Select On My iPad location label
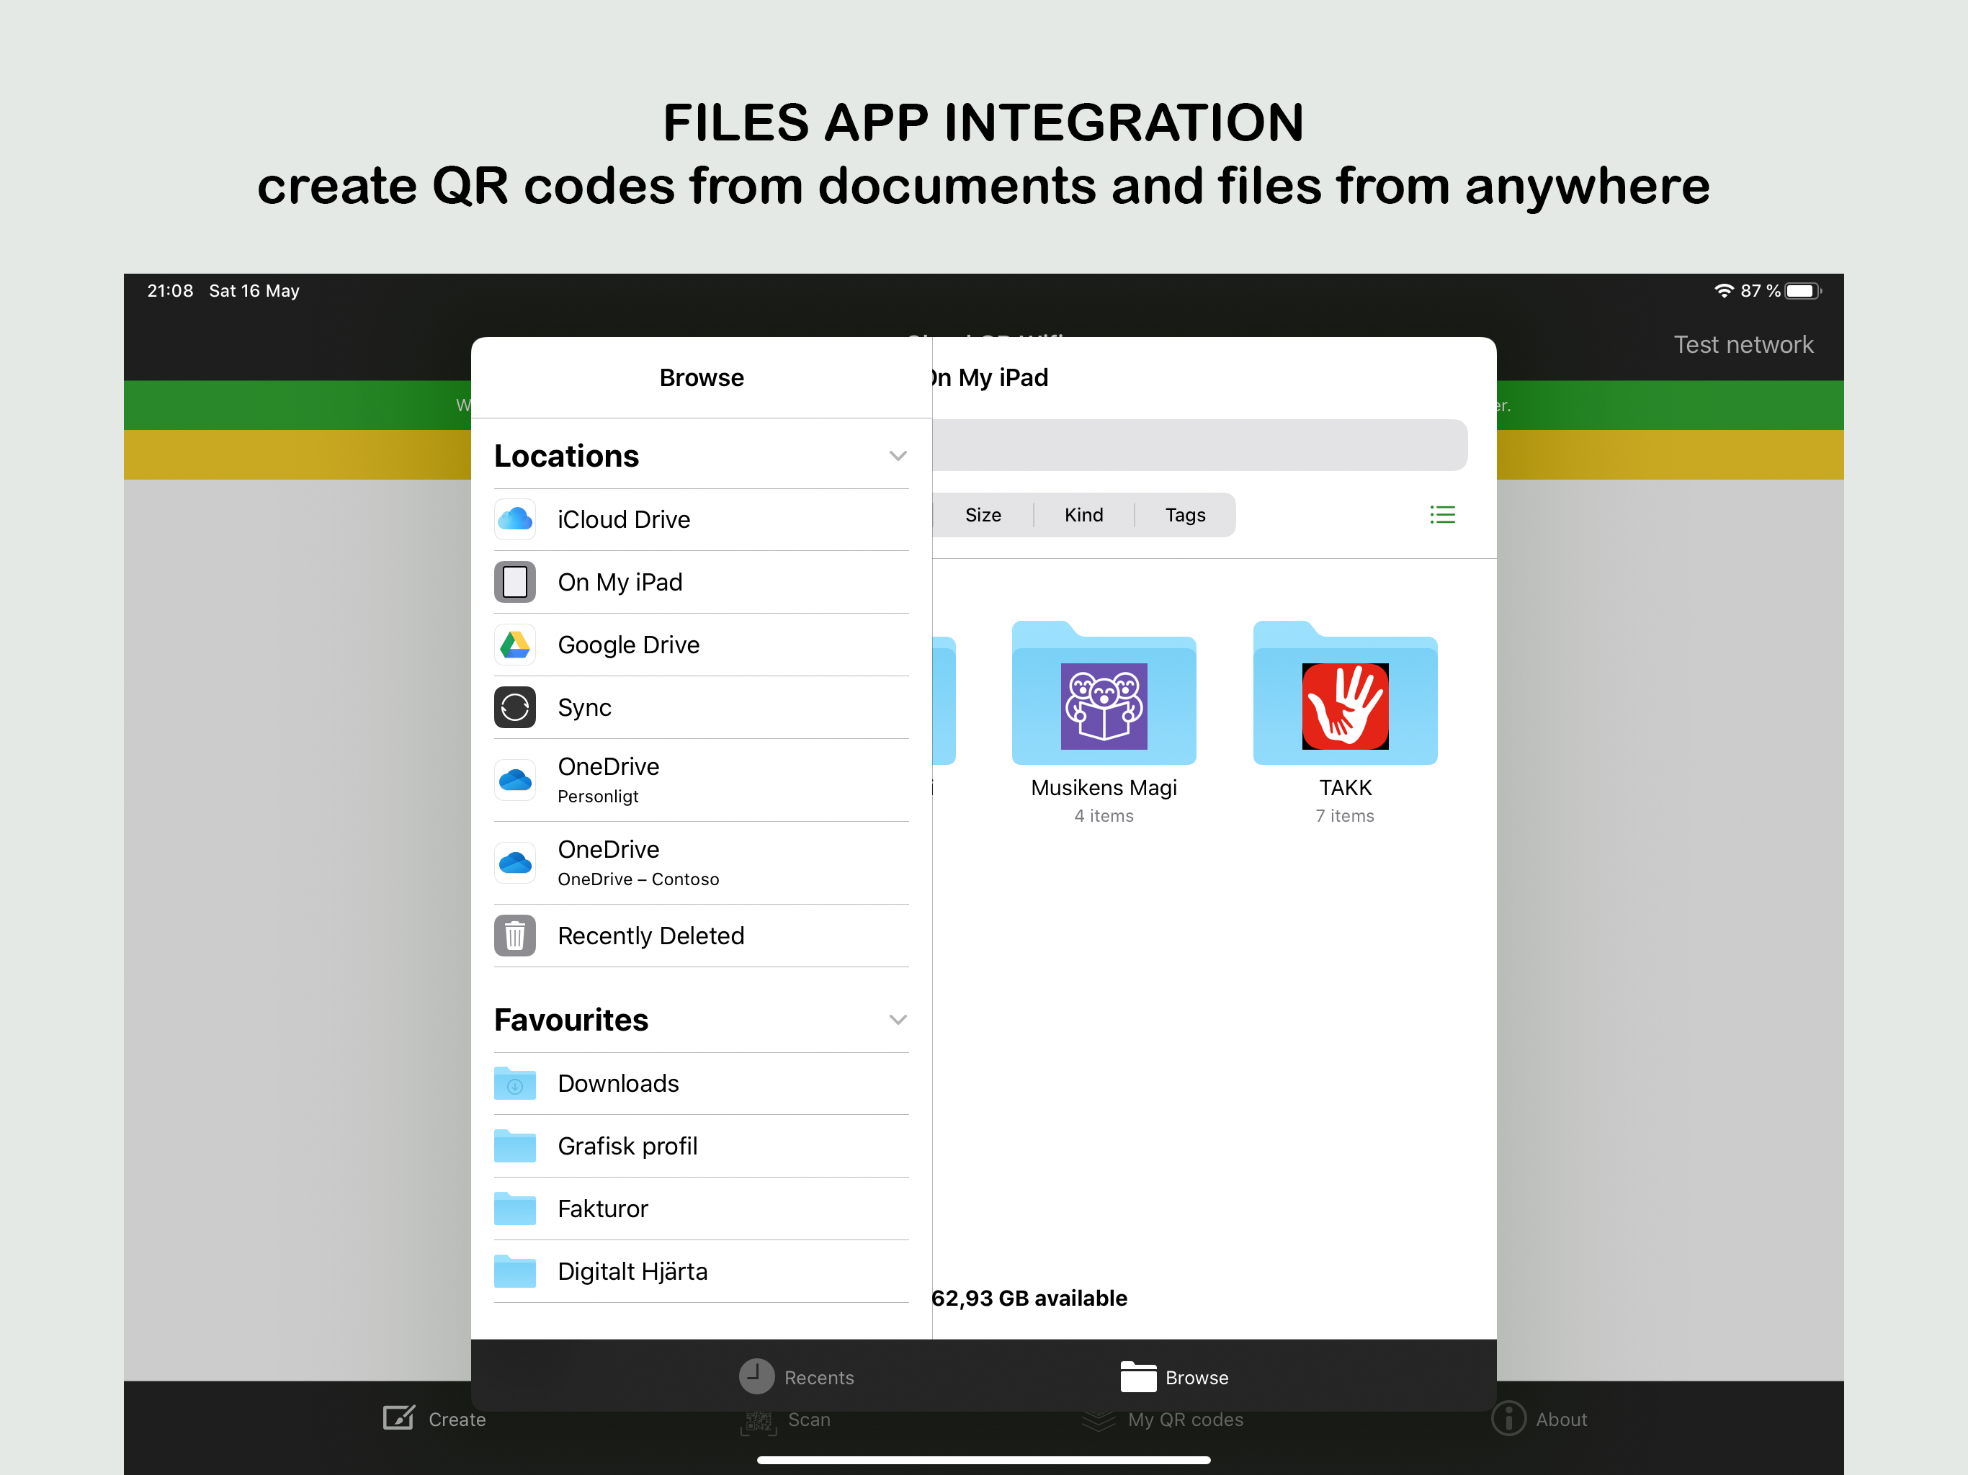Screen dimensions: 1968x1475 (x=620, y=582)
